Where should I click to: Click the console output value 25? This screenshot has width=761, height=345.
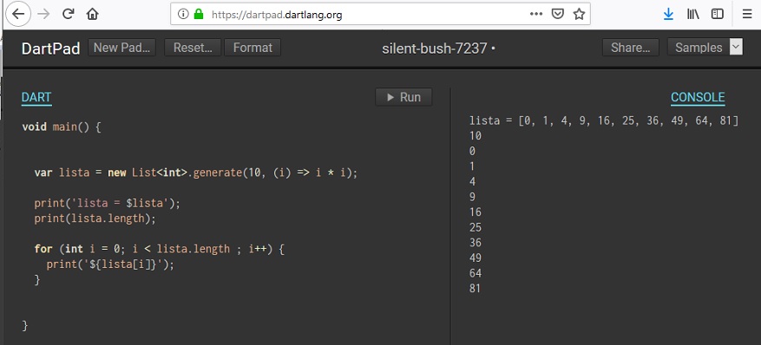click(x=476, y=227)
